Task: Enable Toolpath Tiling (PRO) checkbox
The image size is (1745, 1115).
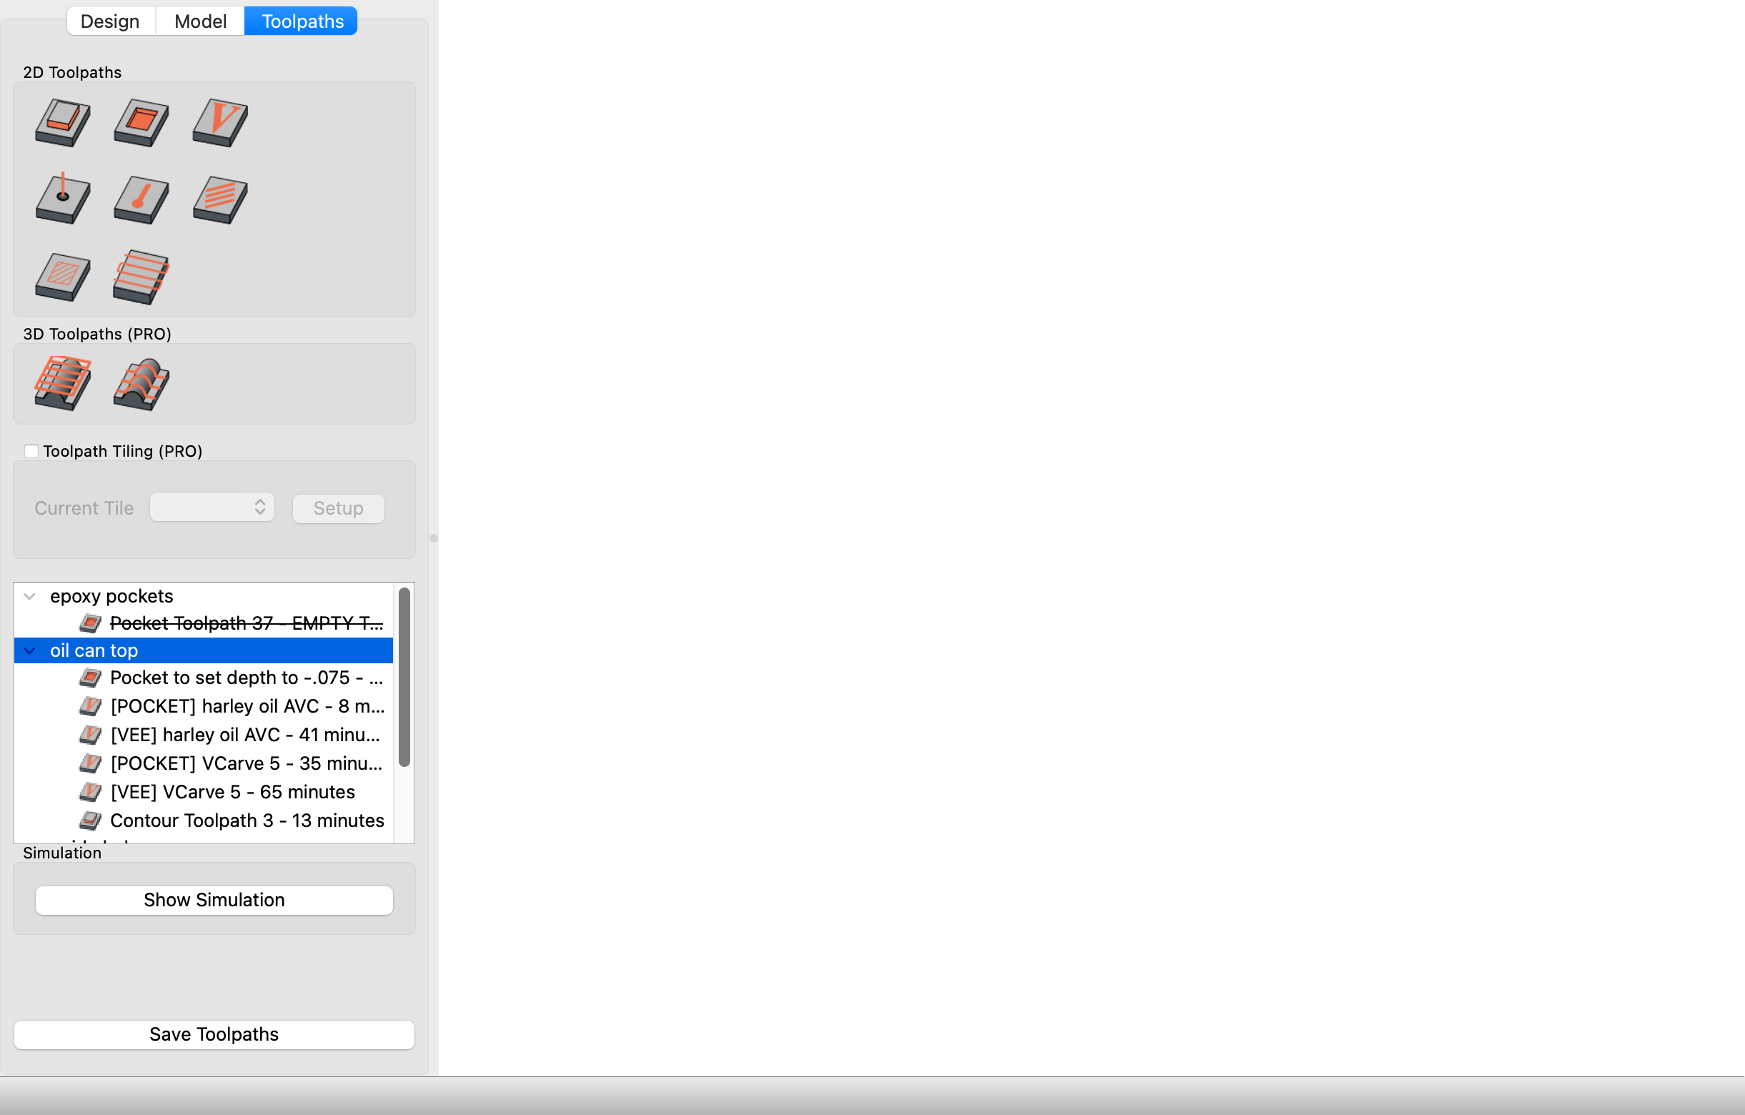Action: point(31,451)
